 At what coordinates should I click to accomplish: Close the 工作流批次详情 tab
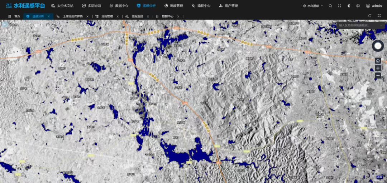pyautogui.click(x=87, y=16)
